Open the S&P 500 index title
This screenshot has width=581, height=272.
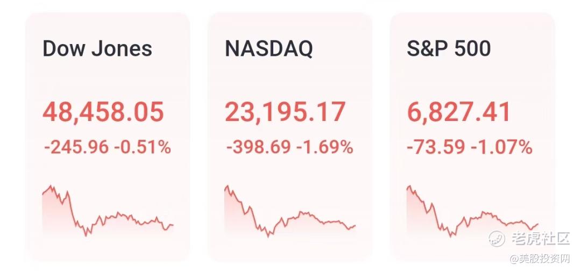click(x=449, y=49)
